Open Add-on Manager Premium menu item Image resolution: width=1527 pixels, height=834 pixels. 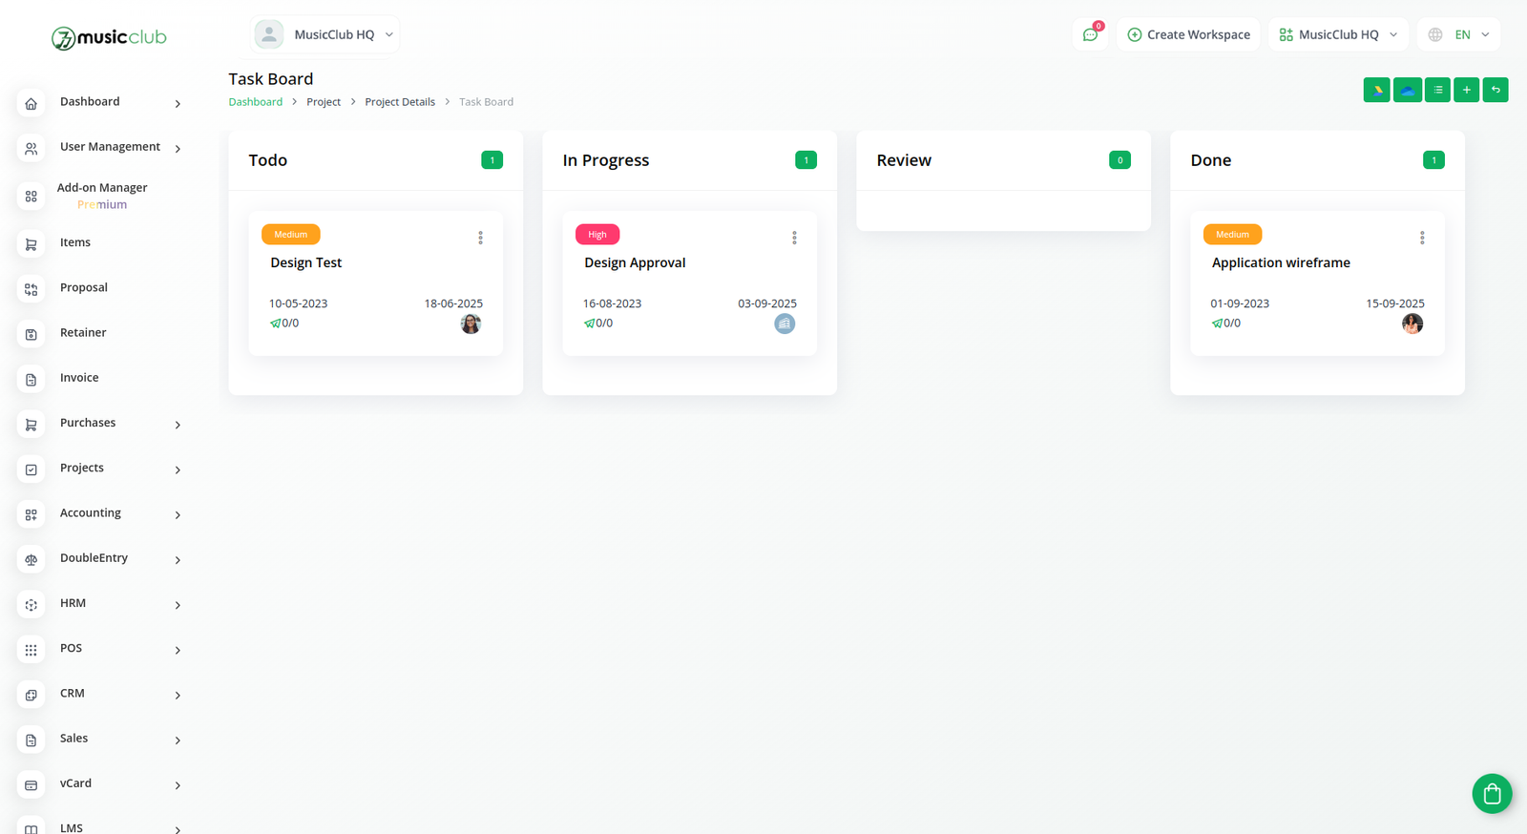pos(100,196)
